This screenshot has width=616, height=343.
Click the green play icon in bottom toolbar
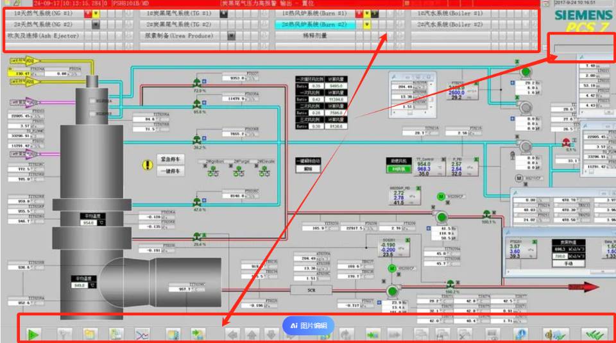pyautogui.click(x=33, y=335)
